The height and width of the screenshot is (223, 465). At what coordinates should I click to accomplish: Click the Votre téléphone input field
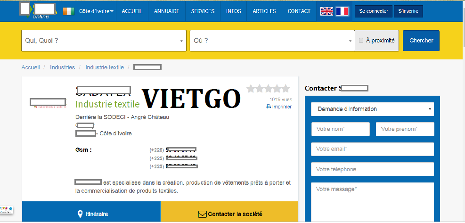click(x=373, y=169)
